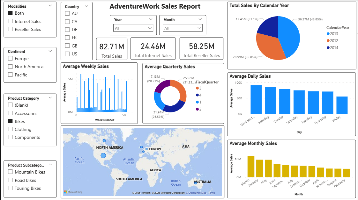The image size is (358, 200).
Task: Check the Internet Sales modality box
Action: [10, 21]
